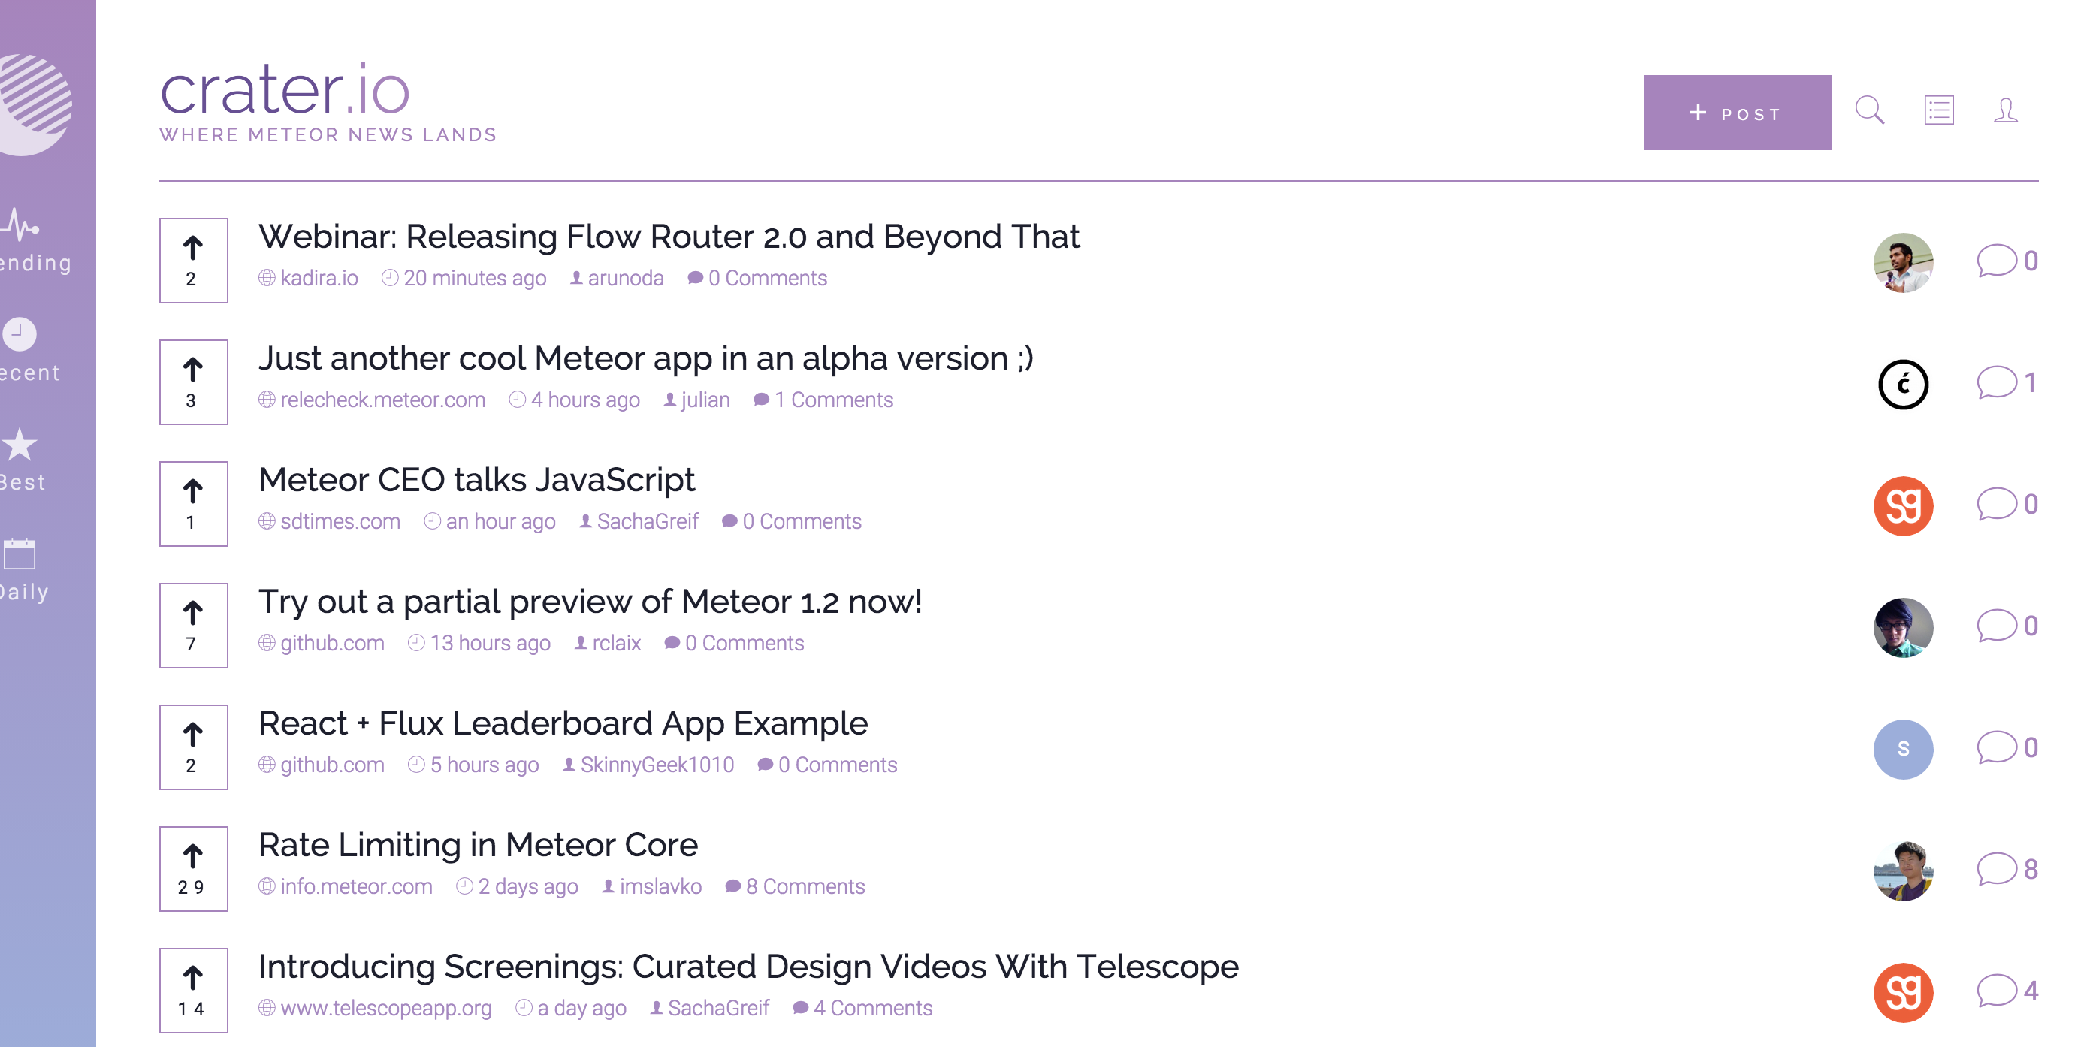Click SkinnyGeek1010's avatar circle

tap(1903, 749)
